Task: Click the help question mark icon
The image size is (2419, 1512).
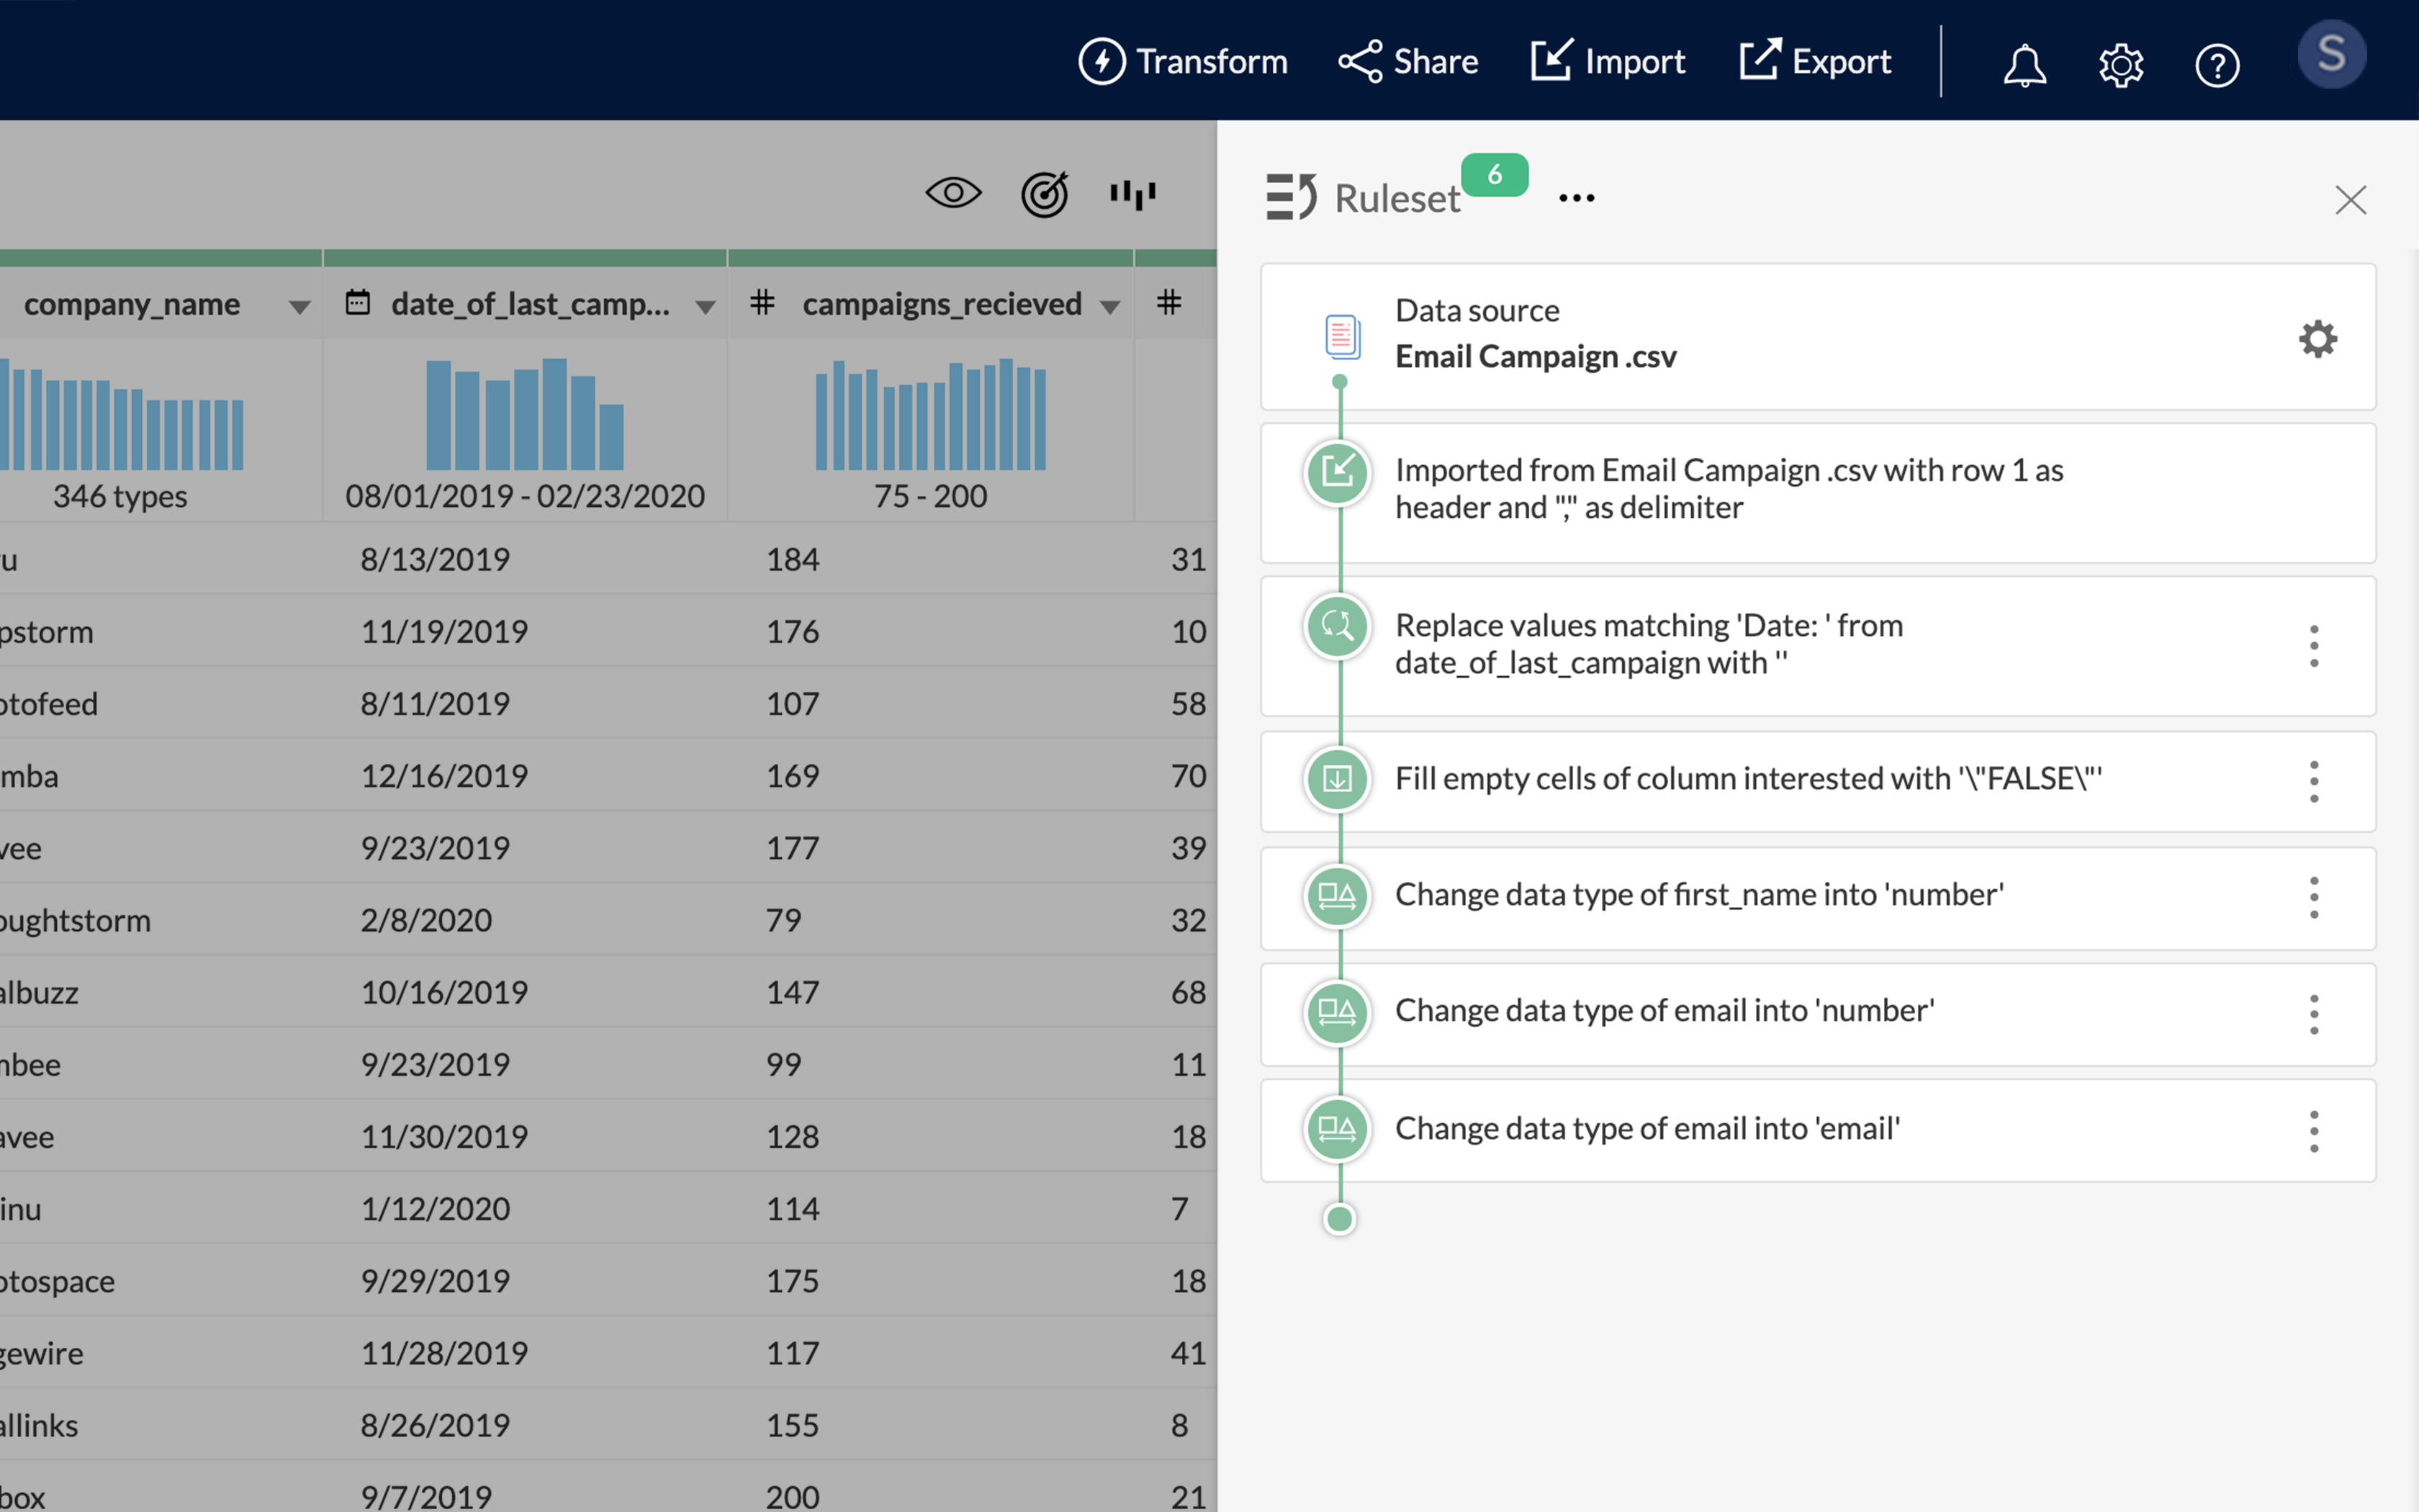Action: point(2216,65)
